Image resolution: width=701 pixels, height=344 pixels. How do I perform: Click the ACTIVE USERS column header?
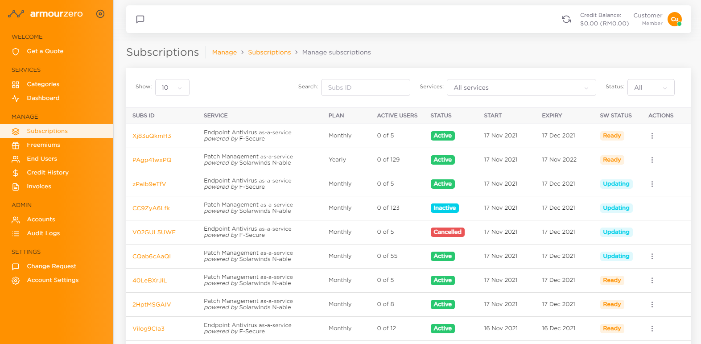coord(397,116)
